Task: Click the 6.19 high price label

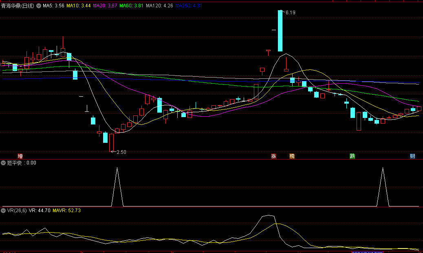Action: pos(290,13)
